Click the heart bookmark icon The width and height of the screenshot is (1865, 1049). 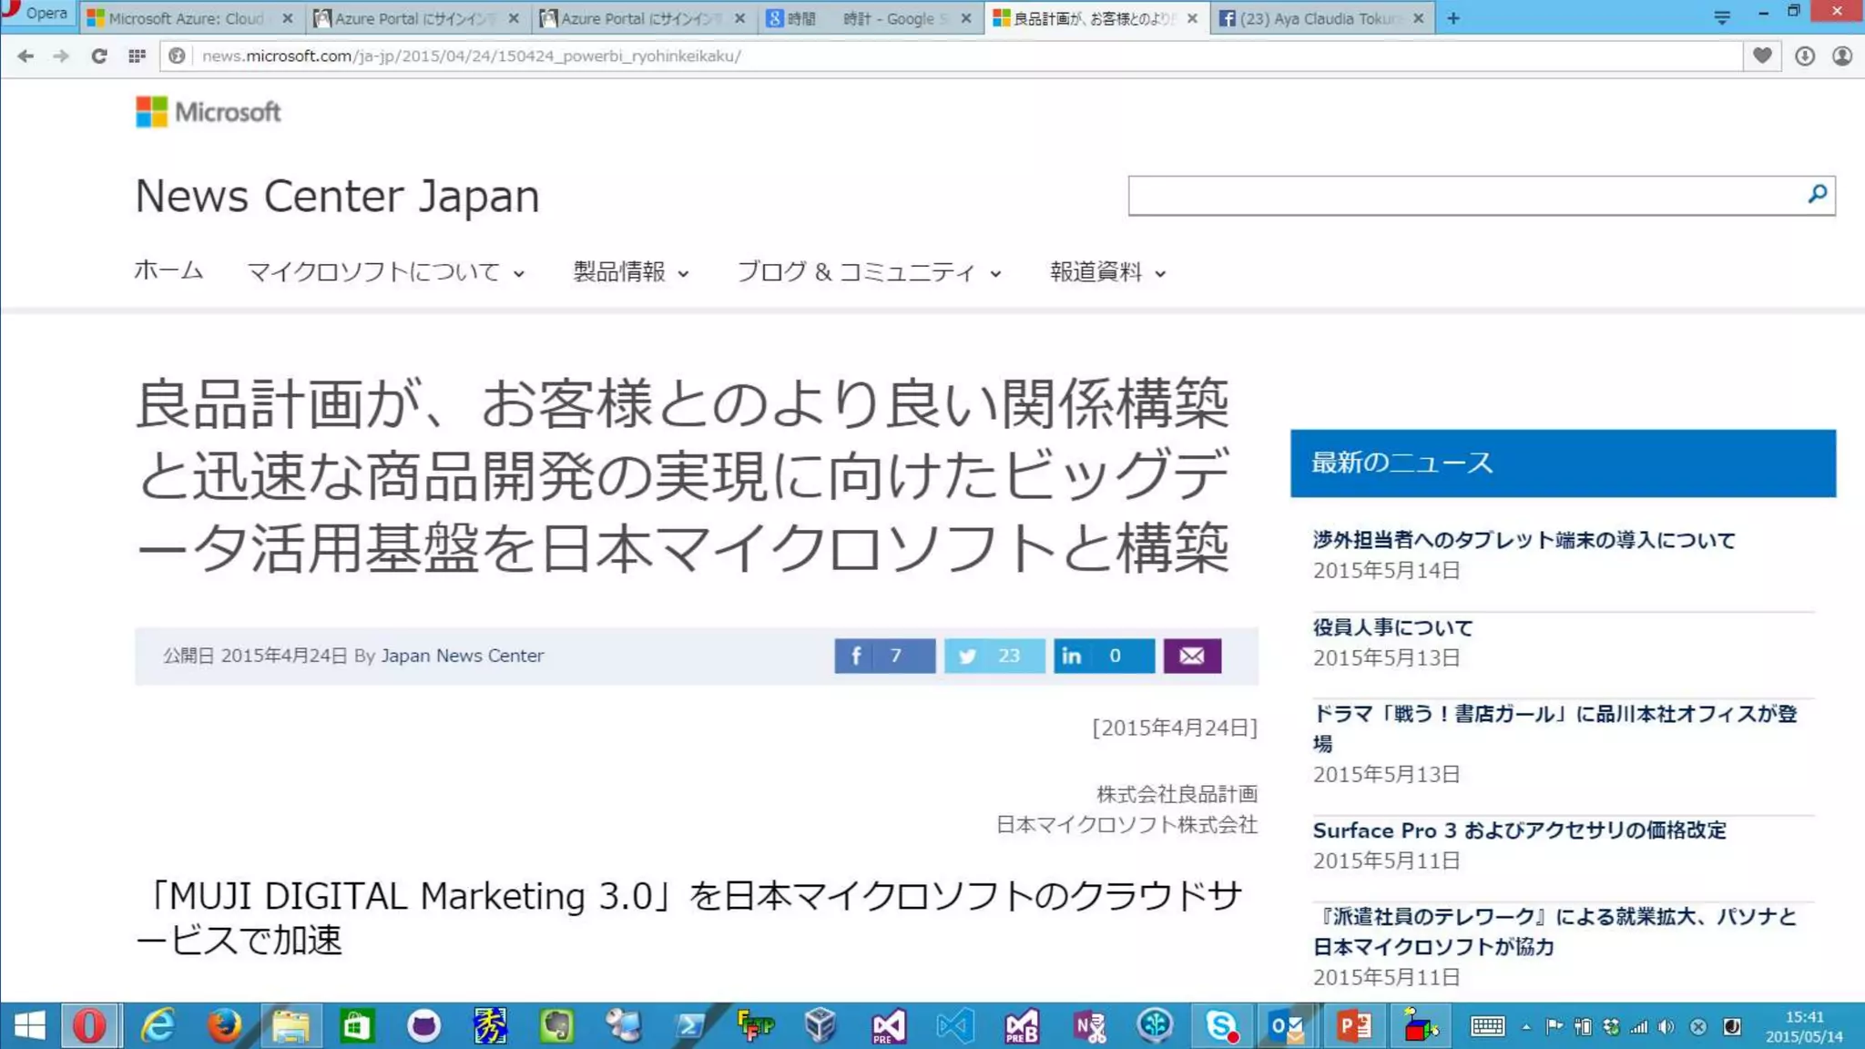click(1762, 56)
